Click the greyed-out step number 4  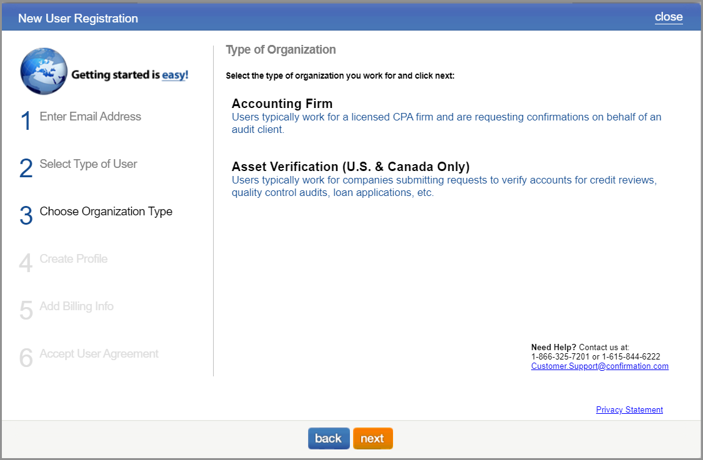point(26,263)
